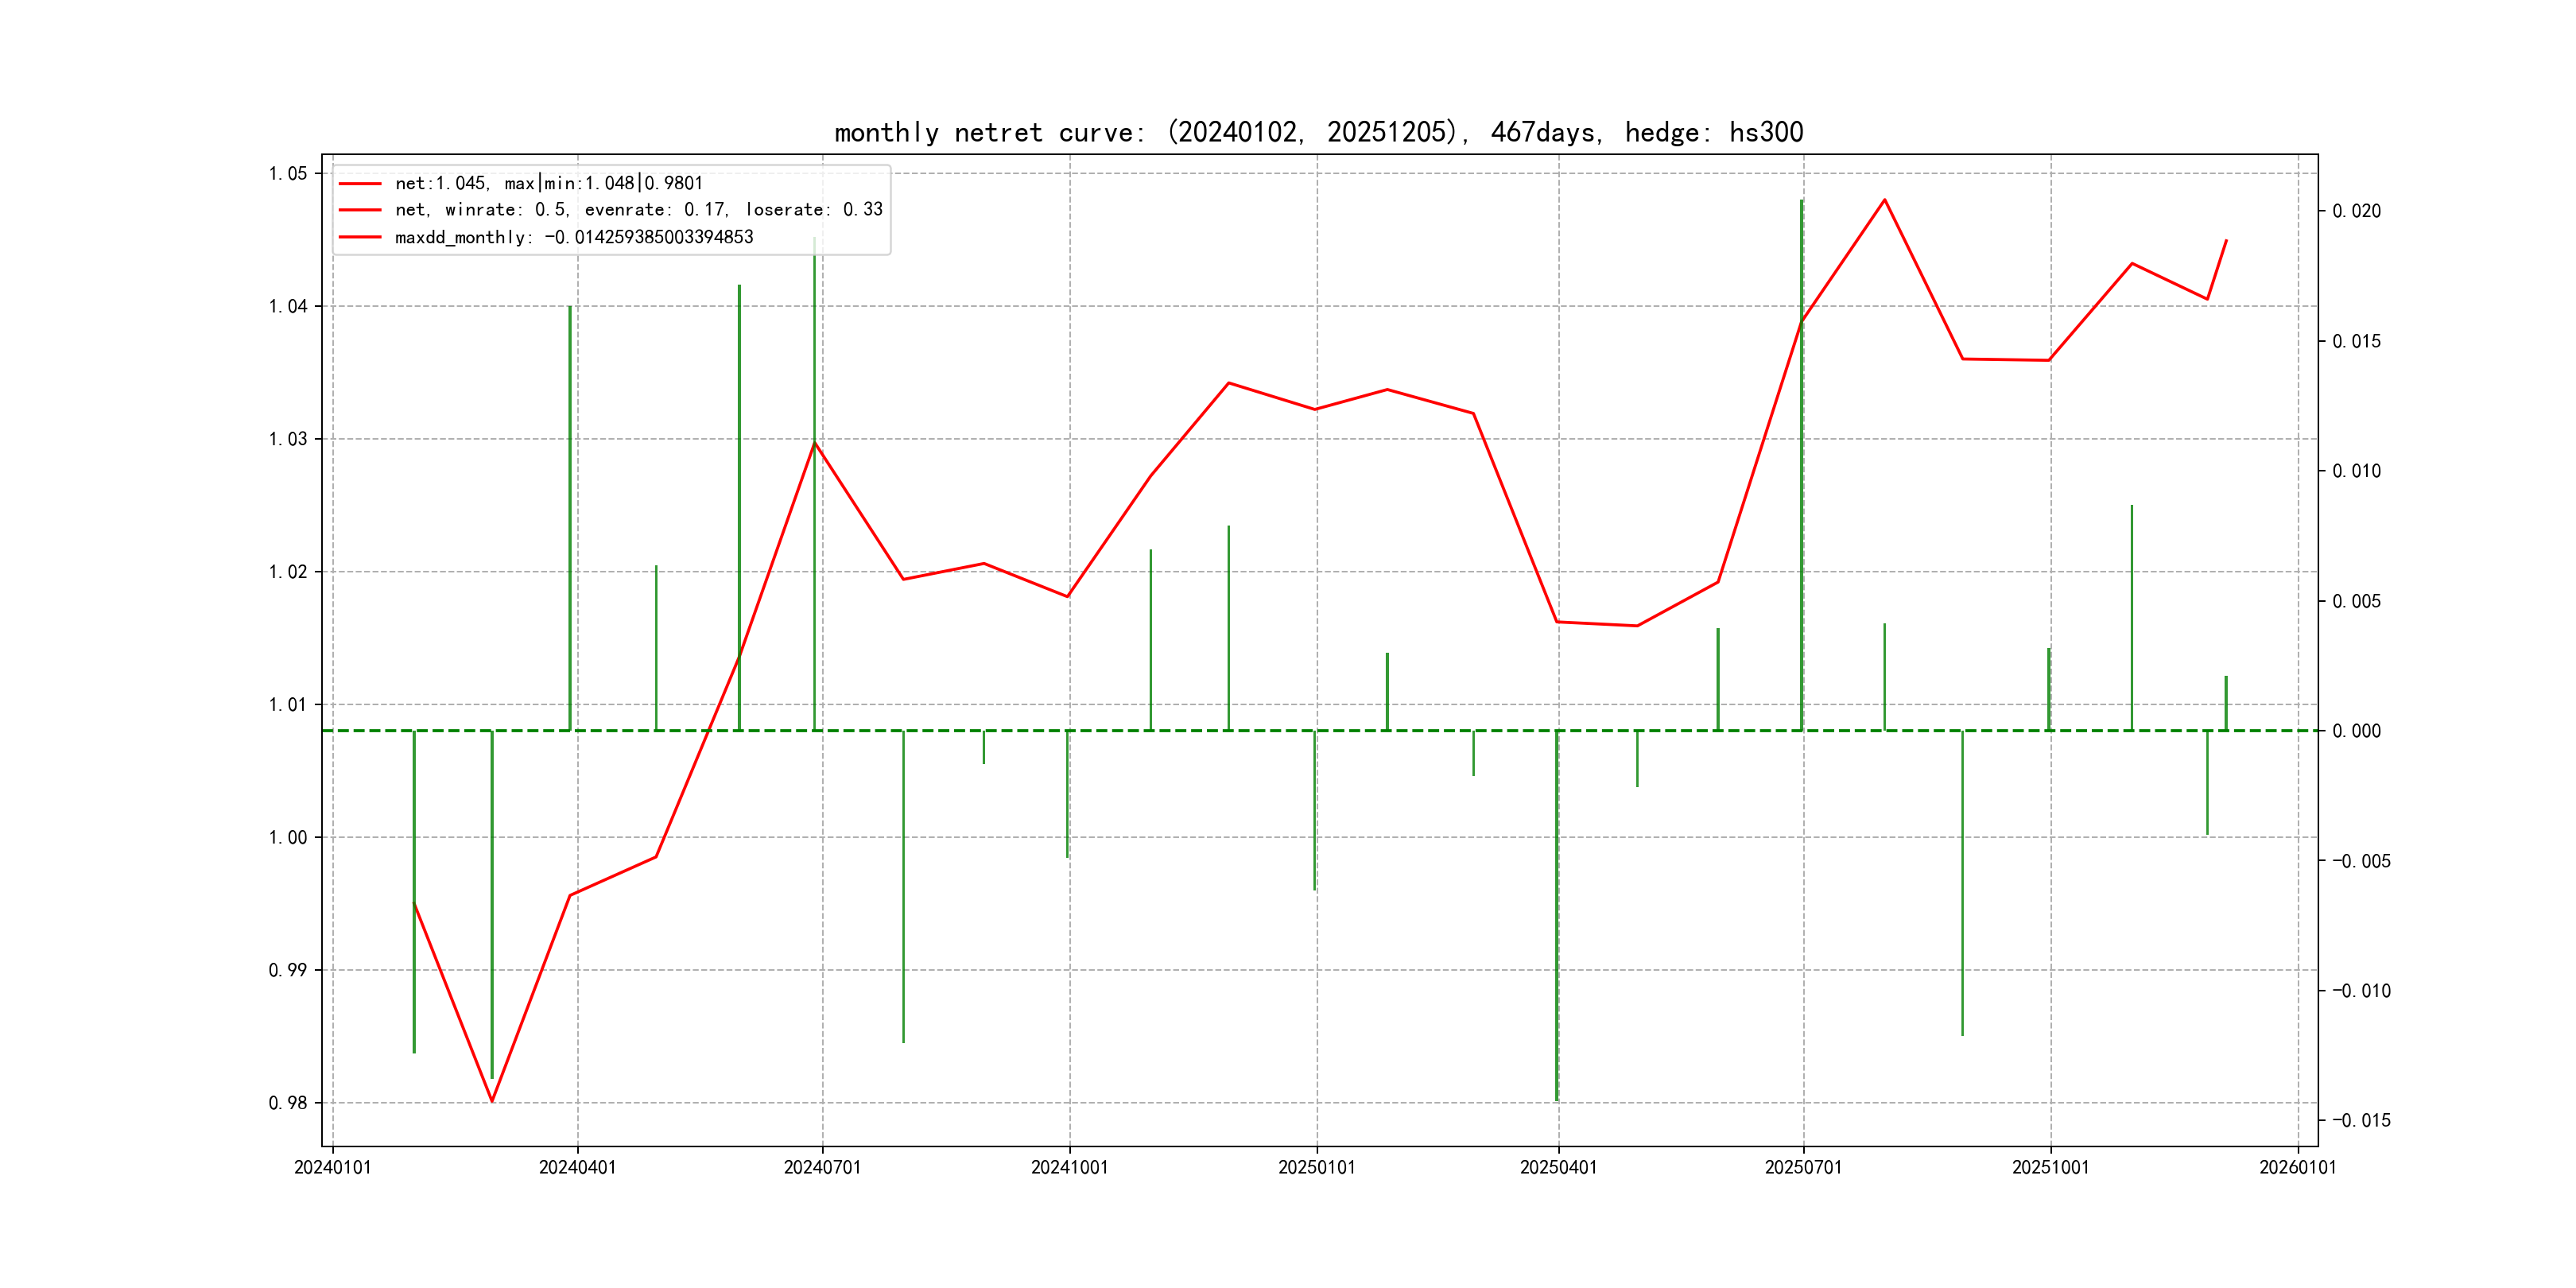The height and width of the screenshot is (1288, 2576).
Task: Click the x-axis label 20260101
Action: tap(2297, 1168)
